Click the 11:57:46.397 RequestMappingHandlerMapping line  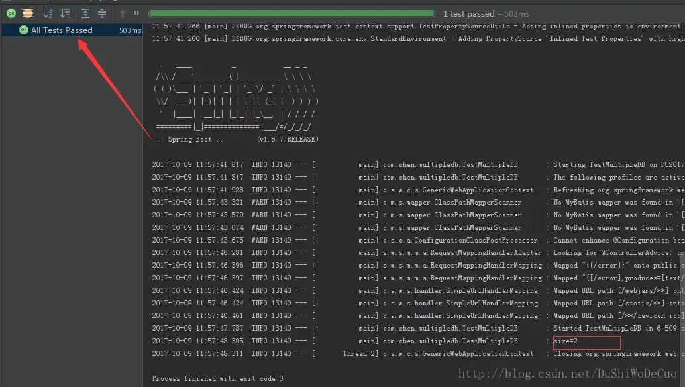(x=418, y=278)
